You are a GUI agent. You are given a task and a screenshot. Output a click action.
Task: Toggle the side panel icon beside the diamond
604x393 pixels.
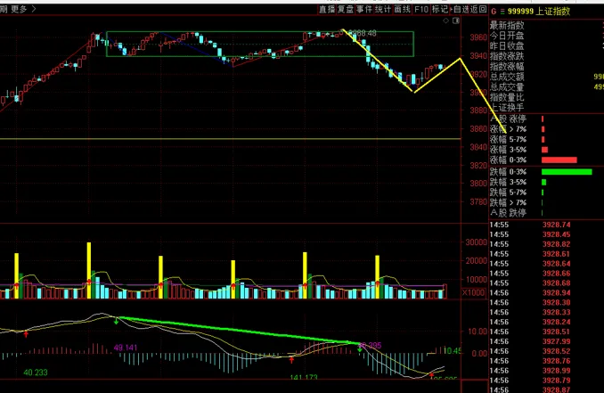(x=456, y=20)
